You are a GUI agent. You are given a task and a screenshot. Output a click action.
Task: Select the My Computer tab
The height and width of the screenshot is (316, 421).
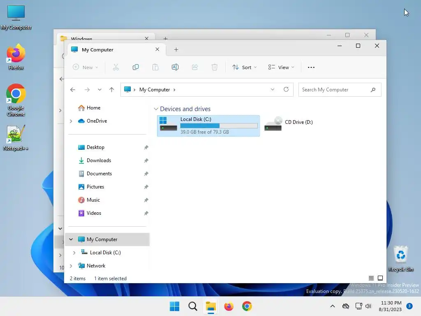pyautogui.click(x=116, y=50)
